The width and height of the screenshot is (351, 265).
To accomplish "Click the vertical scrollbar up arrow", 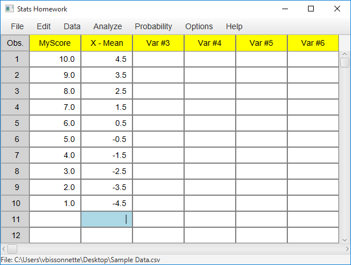I will [345, 54].
